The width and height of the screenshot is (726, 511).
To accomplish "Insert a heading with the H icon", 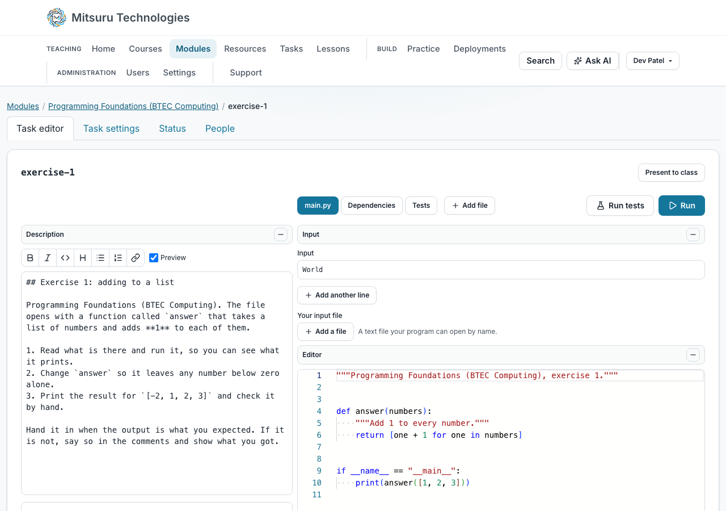I will point(83,258).
